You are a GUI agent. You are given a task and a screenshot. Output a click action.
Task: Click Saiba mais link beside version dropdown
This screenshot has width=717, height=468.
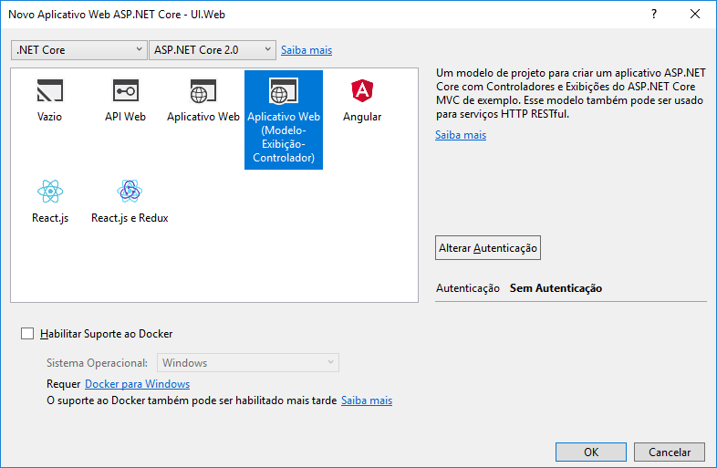(x=307, y=50)
